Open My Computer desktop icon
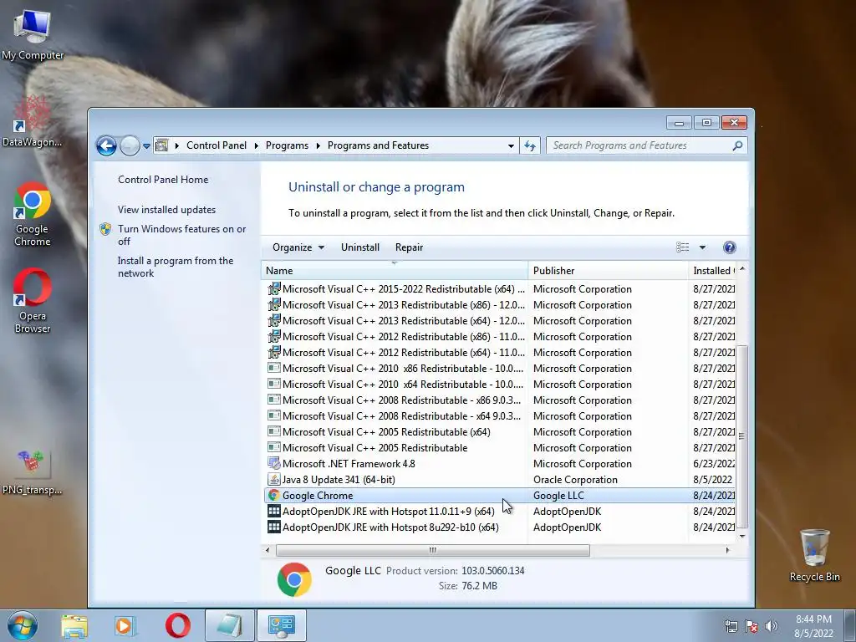Image resolution: width=856 pixels, height=642 pixels. tap(33, 33)
